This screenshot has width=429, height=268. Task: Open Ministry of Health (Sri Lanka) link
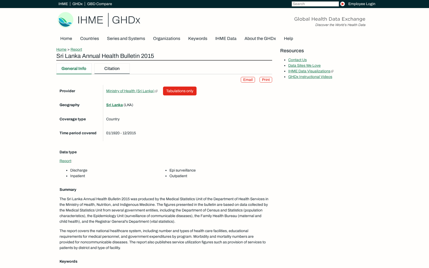(130, 91)
